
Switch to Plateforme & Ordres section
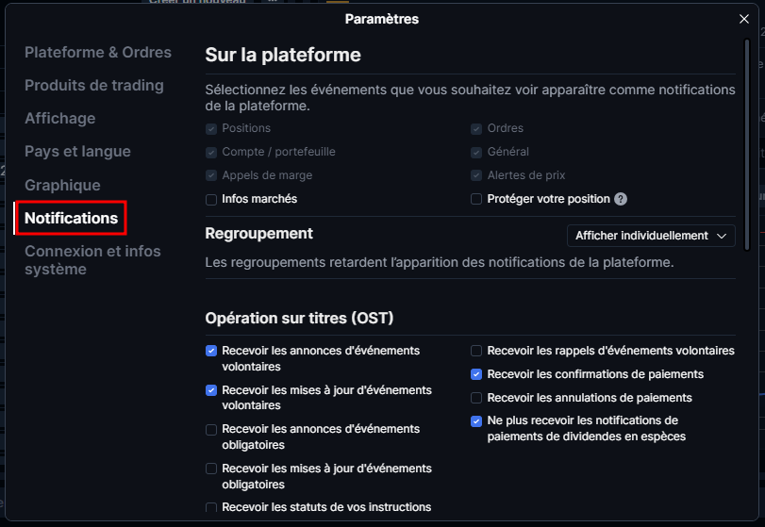(x=98, y=52)
